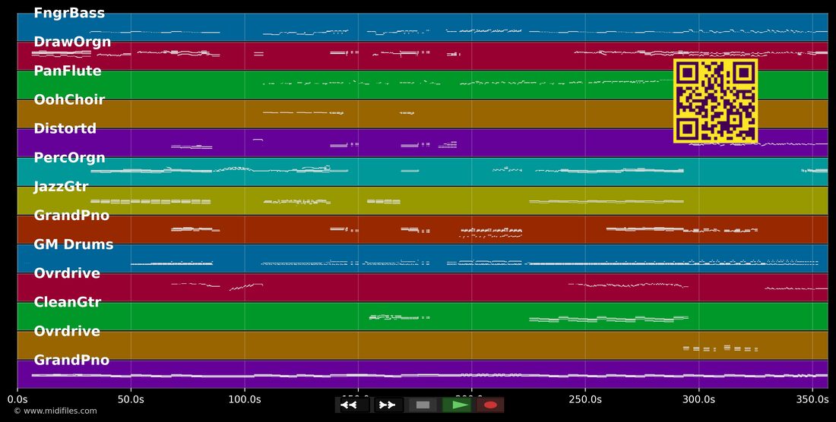The height and width of the screenshot is (422, 836).
Task: Click the 0.0s time axis marker
Action: tap(17, 399)
